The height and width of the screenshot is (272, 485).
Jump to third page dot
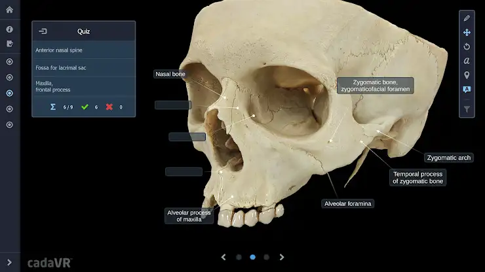(266, 257)
